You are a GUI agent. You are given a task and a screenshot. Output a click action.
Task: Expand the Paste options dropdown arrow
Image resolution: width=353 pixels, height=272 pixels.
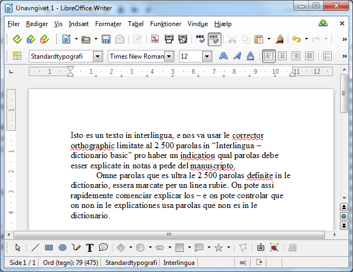269,39
